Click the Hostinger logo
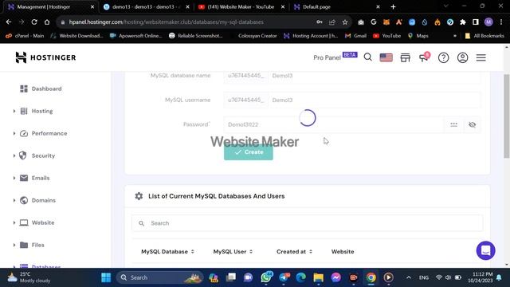The width and height of the screenshot is (510, 287). [45, 57]
